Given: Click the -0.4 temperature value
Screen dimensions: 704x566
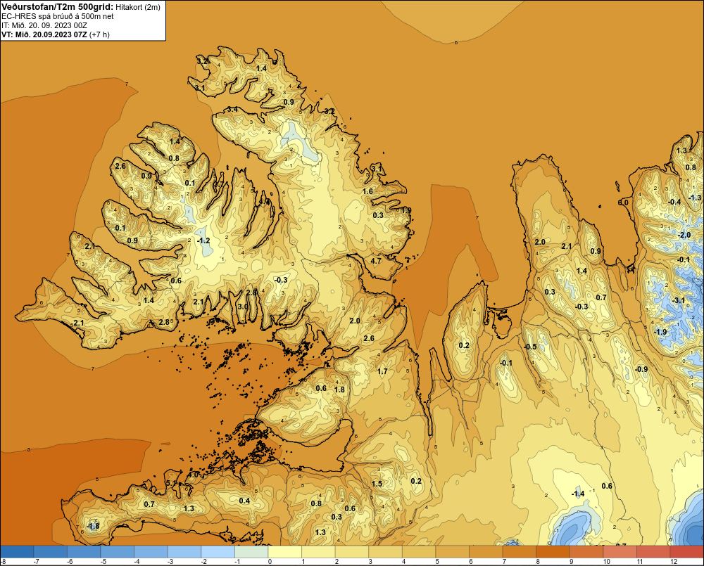Looking at the screenshot, I should (x=674, y=202).
